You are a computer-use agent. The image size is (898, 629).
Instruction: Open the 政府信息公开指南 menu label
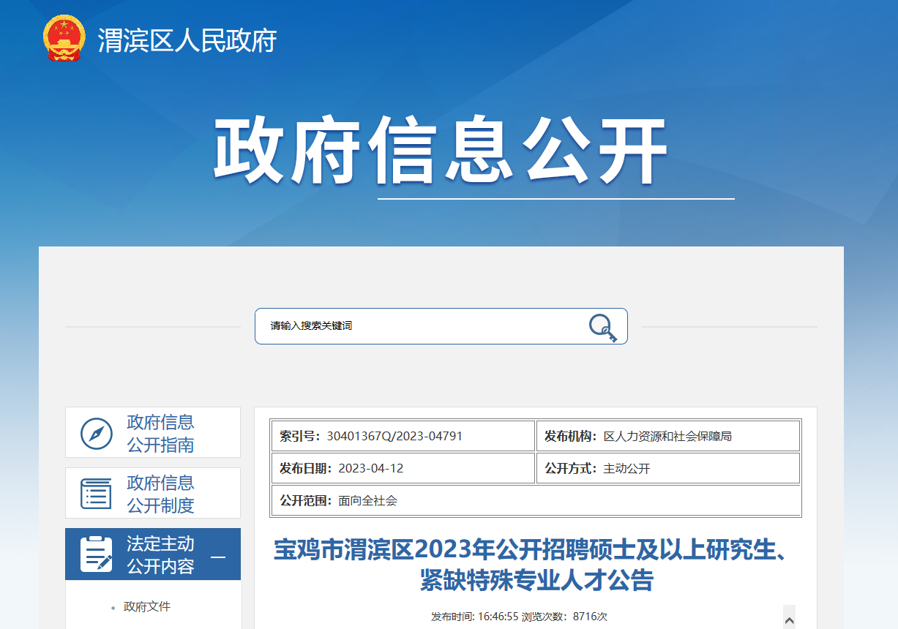(x=160, y=433)
